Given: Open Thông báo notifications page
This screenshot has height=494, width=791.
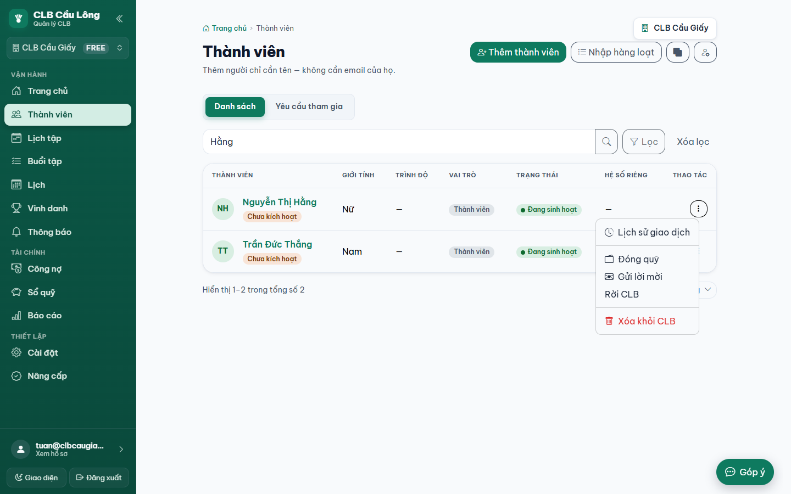Looking at the screenshot, I should 68,232.
